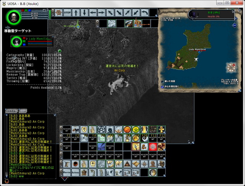Viewport: 245px width, 186px height.
Task: Click the chat window scrollbar
Action: 7,146
